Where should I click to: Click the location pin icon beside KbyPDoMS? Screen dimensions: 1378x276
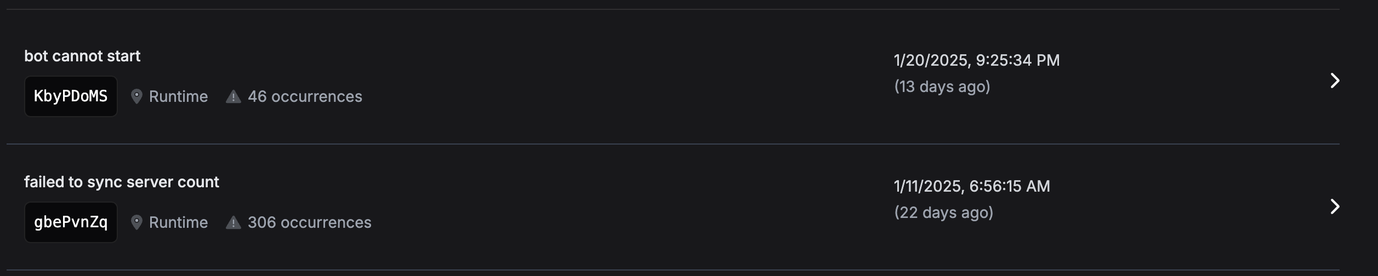[136, 96]
